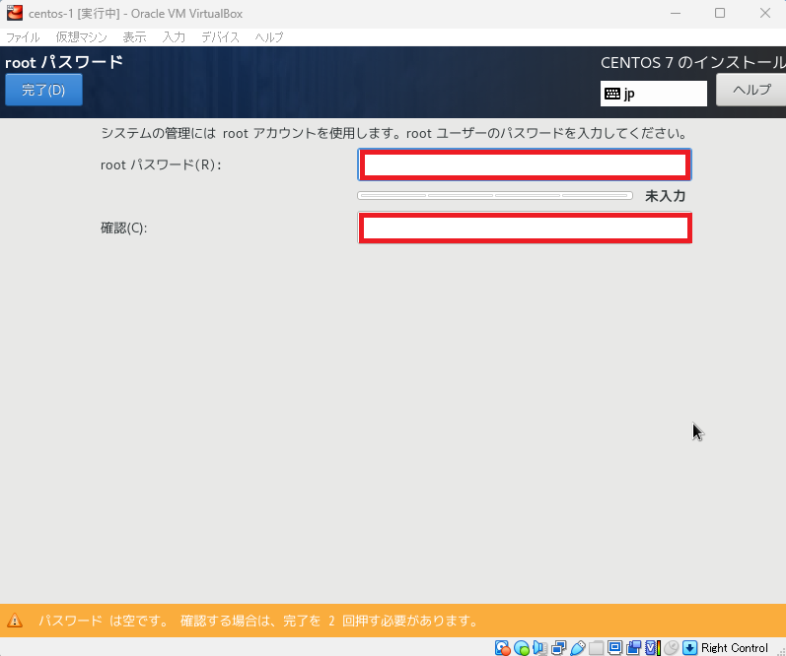The height and width of the screenshot is (656, 786).
Task: Maximize the VirtualBox window
Action: coord(720,13)
